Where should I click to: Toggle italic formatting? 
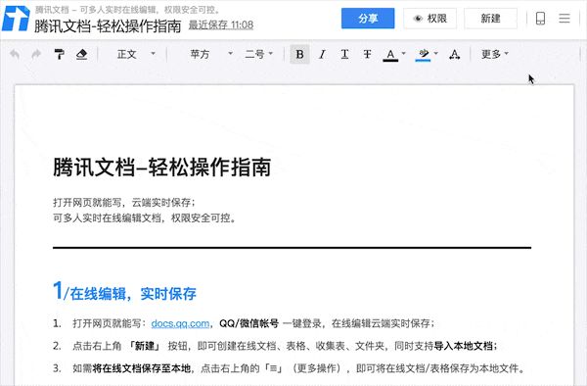click(x=322, y=54)
